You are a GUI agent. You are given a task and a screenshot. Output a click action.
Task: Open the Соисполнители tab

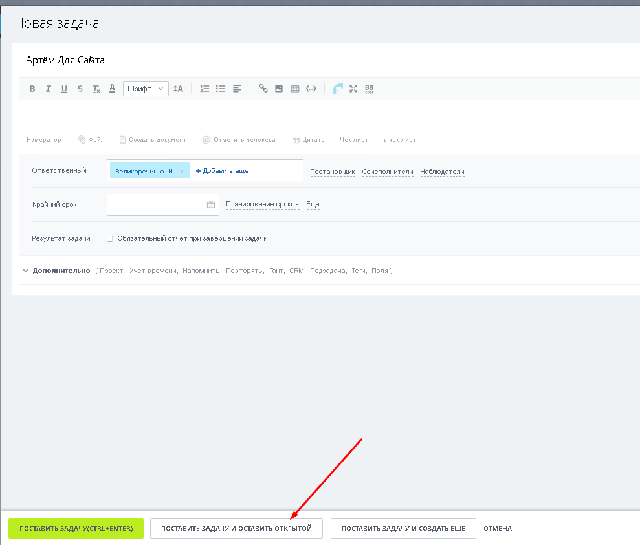(x=387, y=172)
